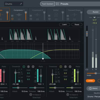Open Compressor 1 module preset list icon
This screenshot has width=100, height=100.
click(12, 15)
